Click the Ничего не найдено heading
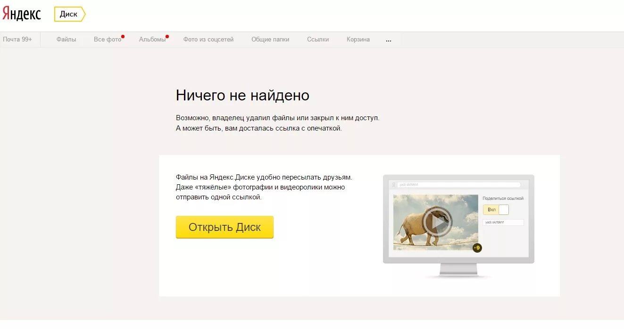Image resolution: width=624 pixels, height=329 pixels. click(x=242, y=96)
